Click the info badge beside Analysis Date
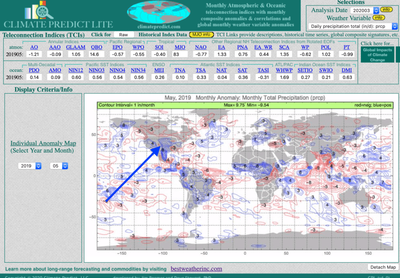Screen dimensions: 400x278 pos(386,10)
